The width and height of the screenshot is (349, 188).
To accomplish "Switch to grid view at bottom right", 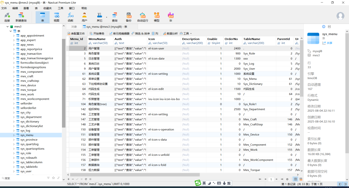I will (x=295, y=179).
